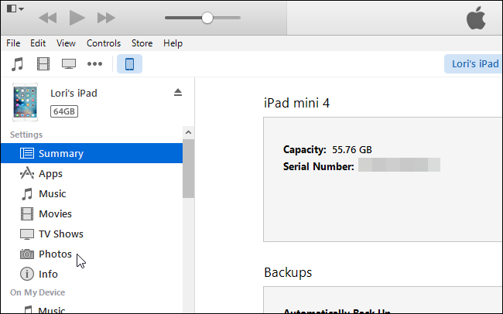This screenshot has width=503, height=314.
Task: Click the Fast Forward next button
Action: click(106, 17)
